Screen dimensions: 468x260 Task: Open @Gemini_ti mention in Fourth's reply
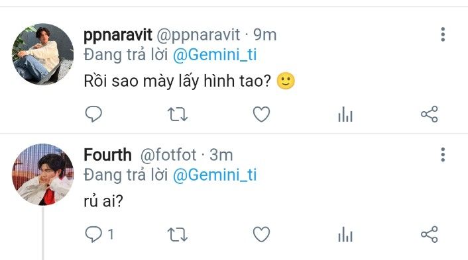coord(215,175)
